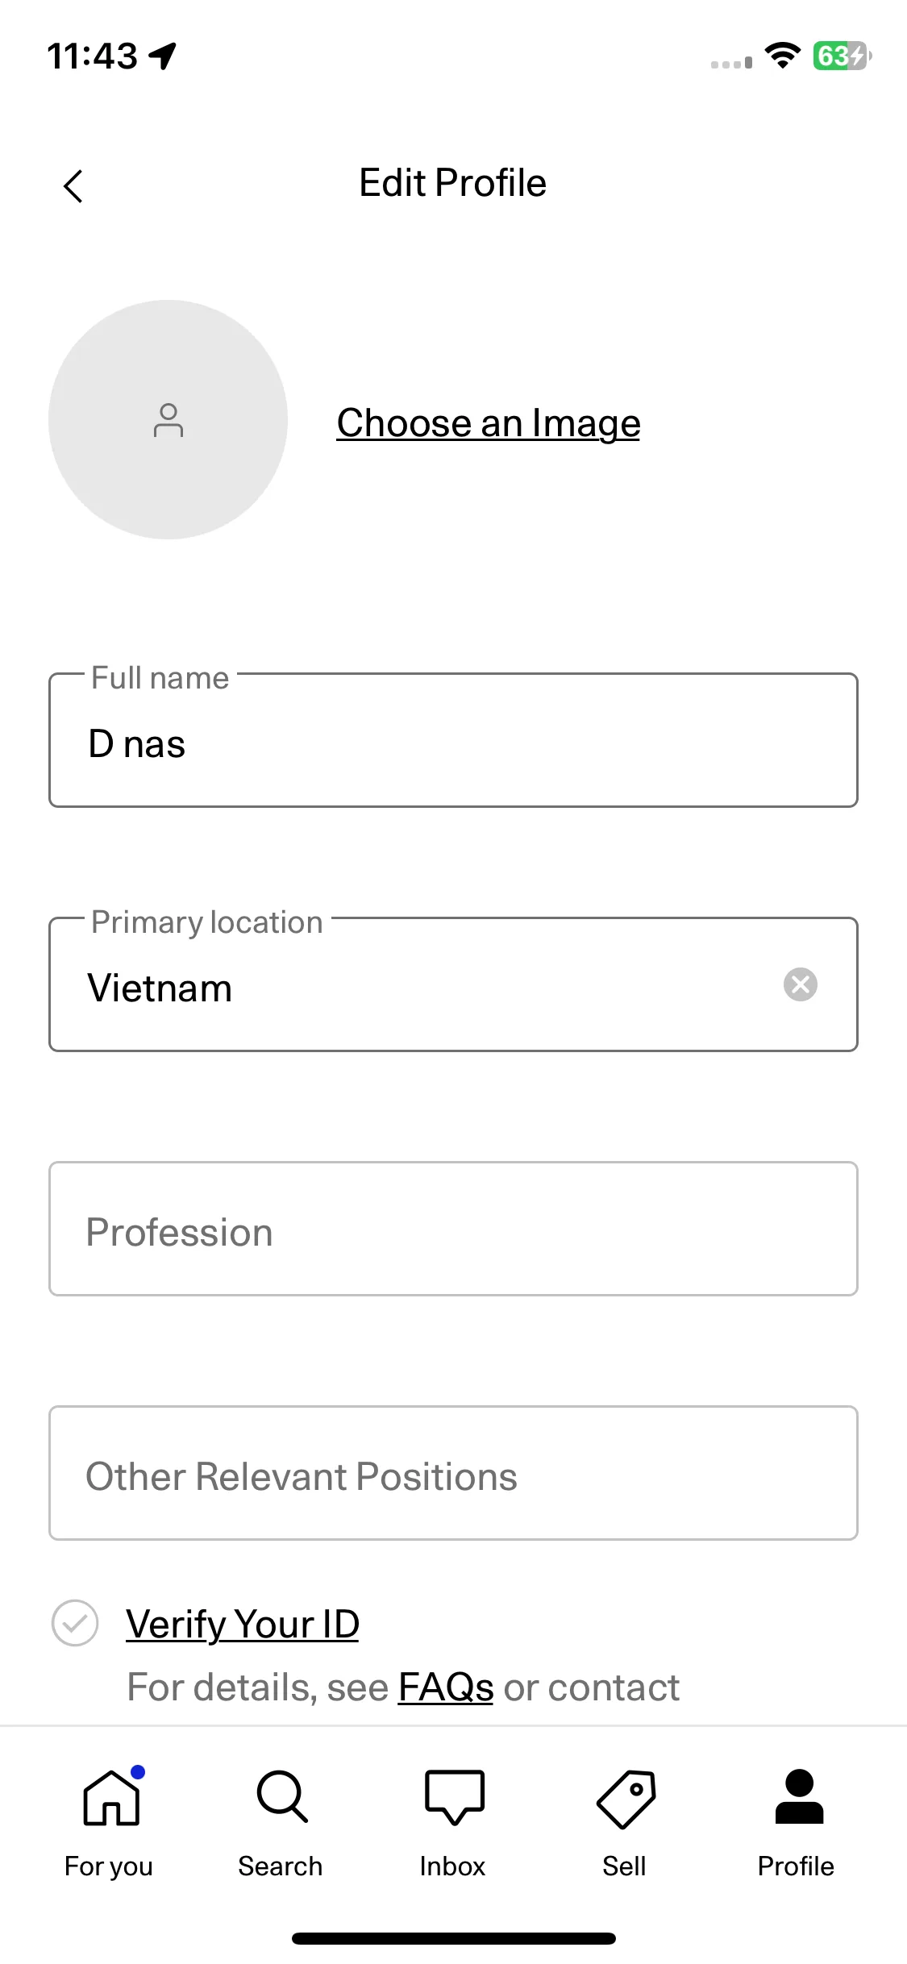The image size is (907, 1964).
Task: Toggle the Verify Your ID checkmark circle
Action: tap(75, 1623)
